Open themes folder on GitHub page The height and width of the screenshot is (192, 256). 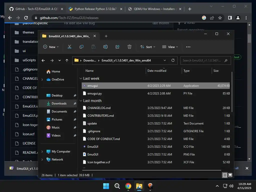(28, 32)
